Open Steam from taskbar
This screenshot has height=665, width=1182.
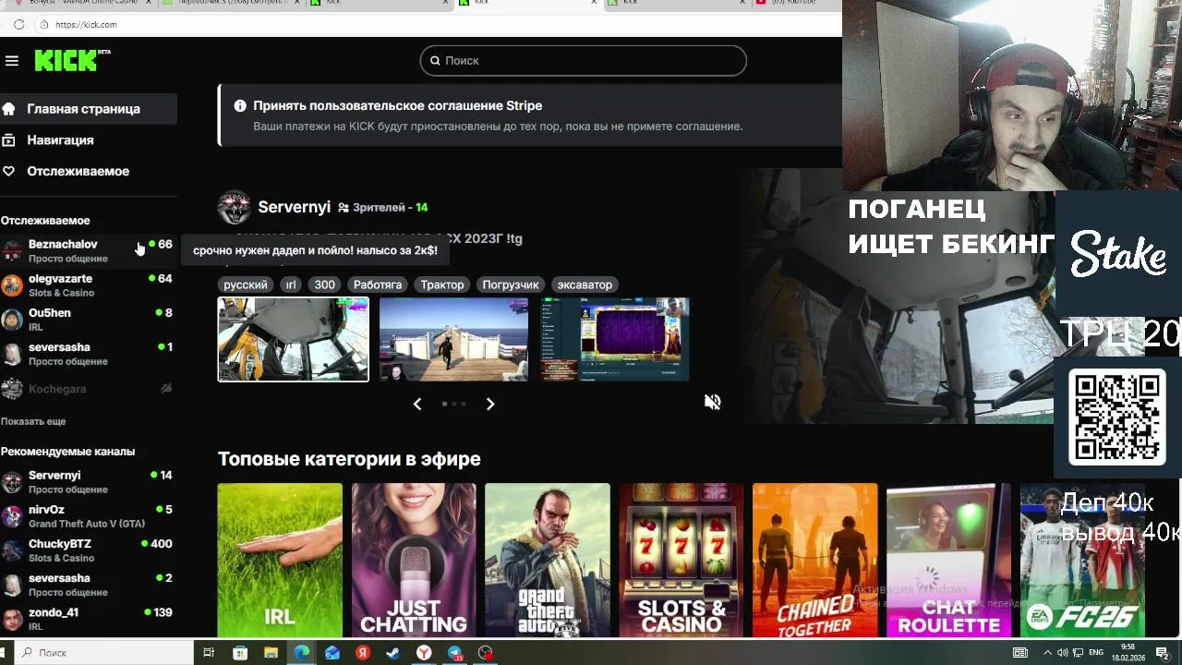393,653
